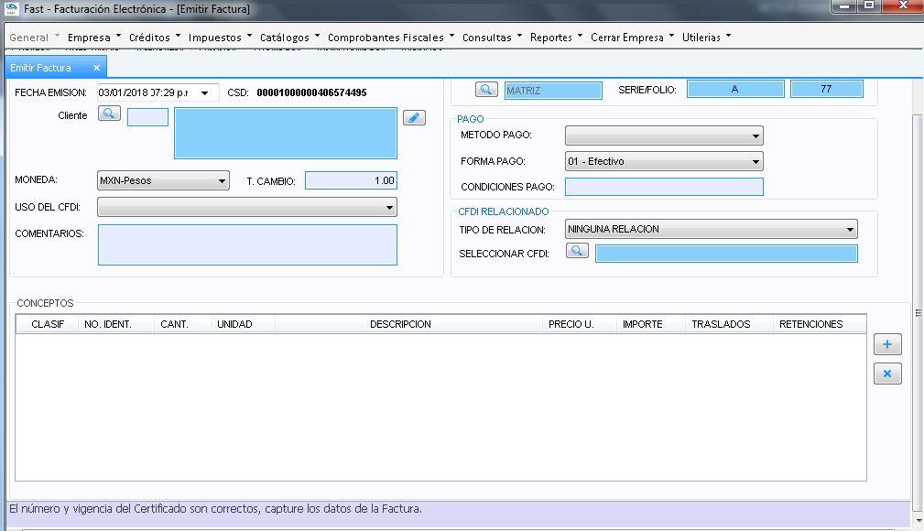The height and width of the screenshot is (531, 924).
Task: Open the Cerrar Empresa menu
Action: click(632, 38)
